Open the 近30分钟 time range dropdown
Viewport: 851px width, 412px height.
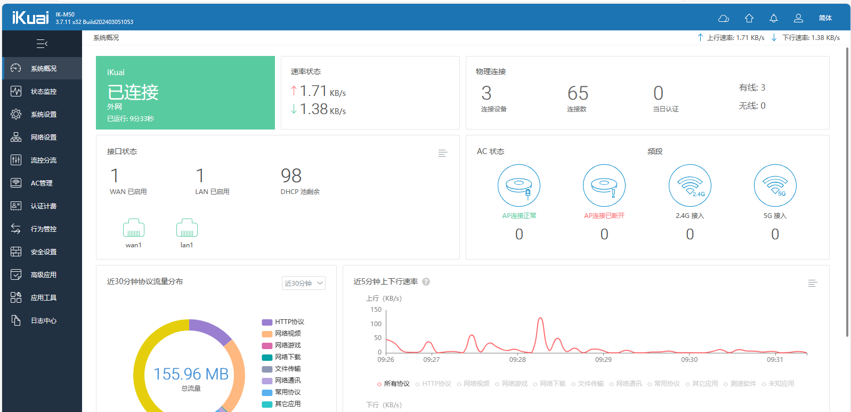tap(304, 283)
